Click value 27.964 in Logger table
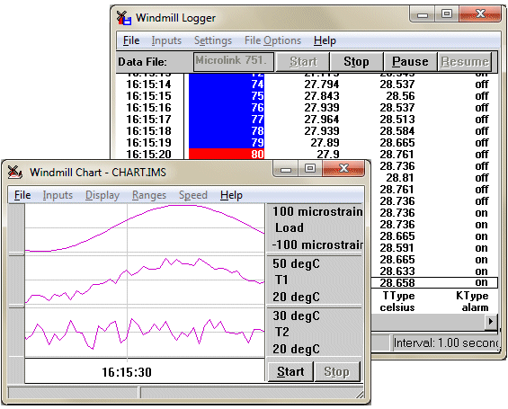This screenshot has height=409, width=508. (322, 120)
